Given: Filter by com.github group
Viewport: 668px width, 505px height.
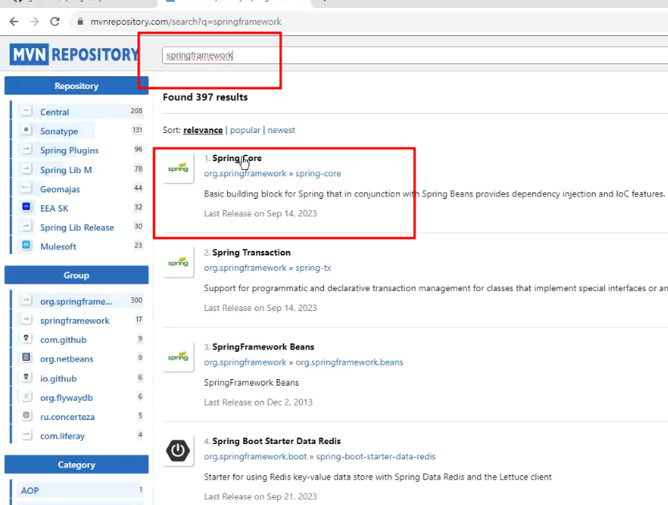Looking at the screenshot, I should click(63, 340).
